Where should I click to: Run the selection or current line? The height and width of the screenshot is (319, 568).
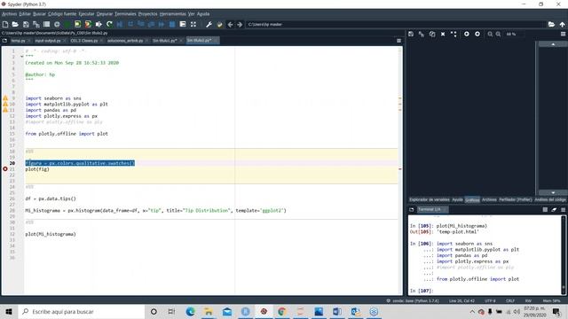click(99, 24)
